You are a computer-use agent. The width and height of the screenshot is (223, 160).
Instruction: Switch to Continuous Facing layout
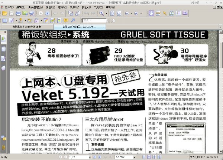tap(159, 157)
